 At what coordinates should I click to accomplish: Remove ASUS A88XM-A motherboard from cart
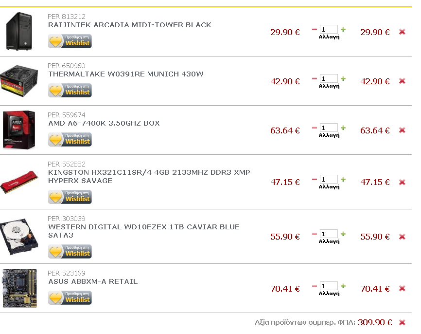[x=402, y=288]
